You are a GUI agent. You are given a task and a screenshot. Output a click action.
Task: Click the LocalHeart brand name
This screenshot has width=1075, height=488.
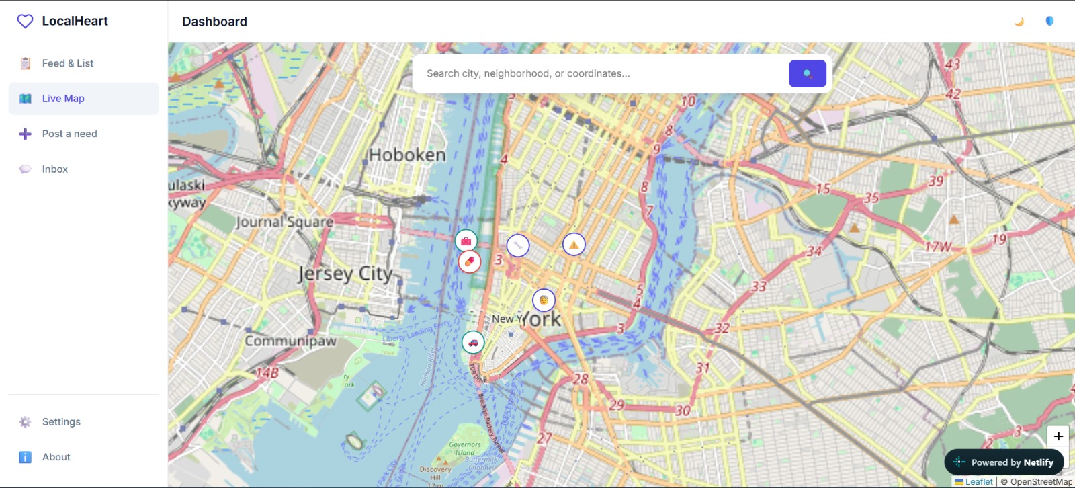[75, 22]
